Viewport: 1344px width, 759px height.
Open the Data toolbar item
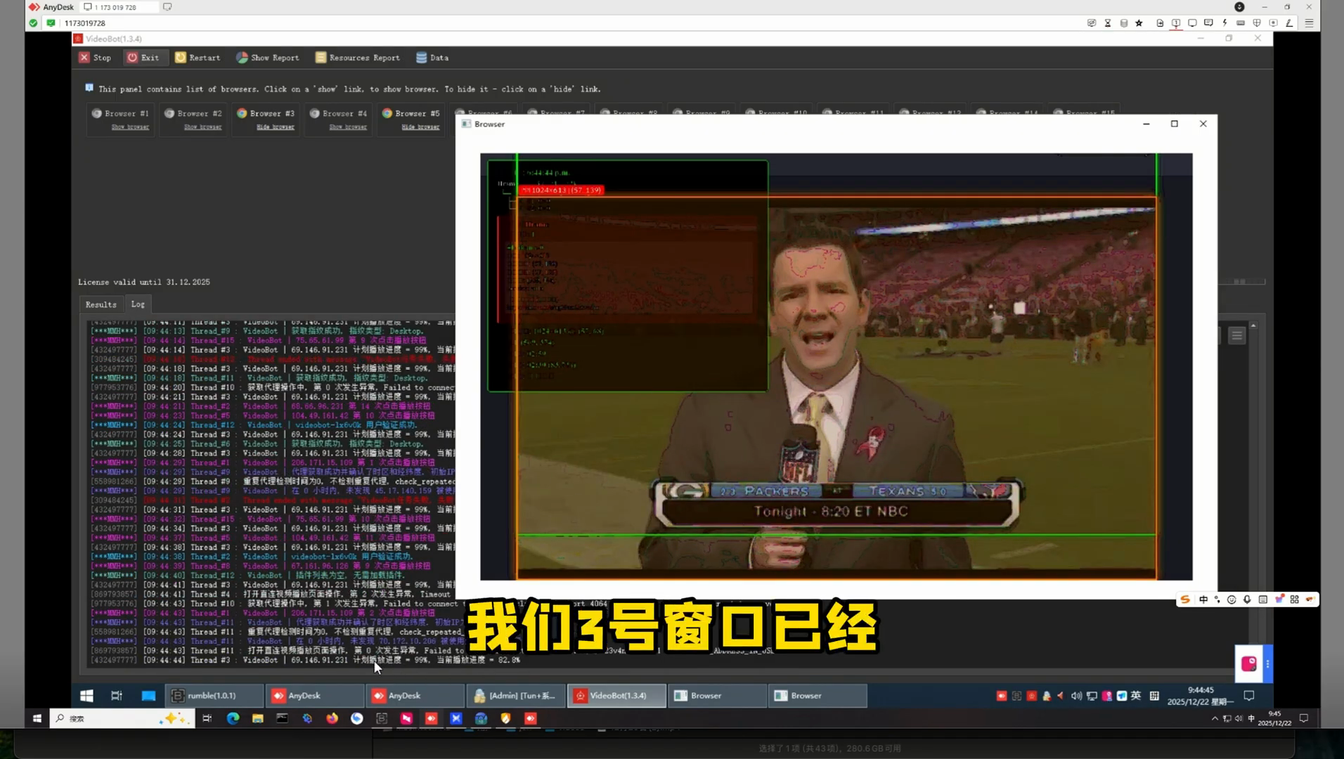point(432,58)
